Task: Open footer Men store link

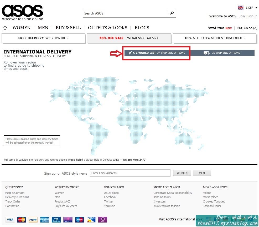Action: tap(57, 197)
